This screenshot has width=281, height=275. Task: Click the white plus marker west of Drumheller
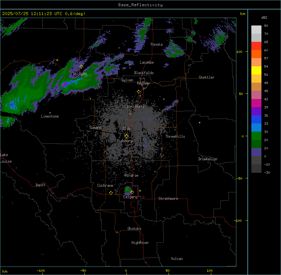tap(200, 122)
